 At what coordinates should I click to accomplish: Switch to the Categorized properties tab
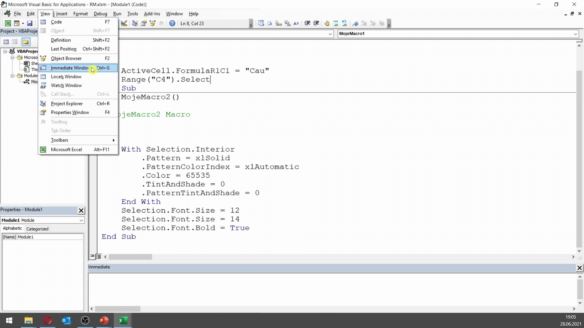click(x=37, y=229)
